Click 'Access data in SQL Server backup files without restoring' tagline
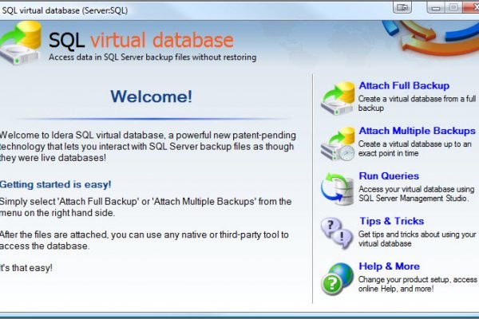This screenshot has height=319, width=479. pos(152,57)
